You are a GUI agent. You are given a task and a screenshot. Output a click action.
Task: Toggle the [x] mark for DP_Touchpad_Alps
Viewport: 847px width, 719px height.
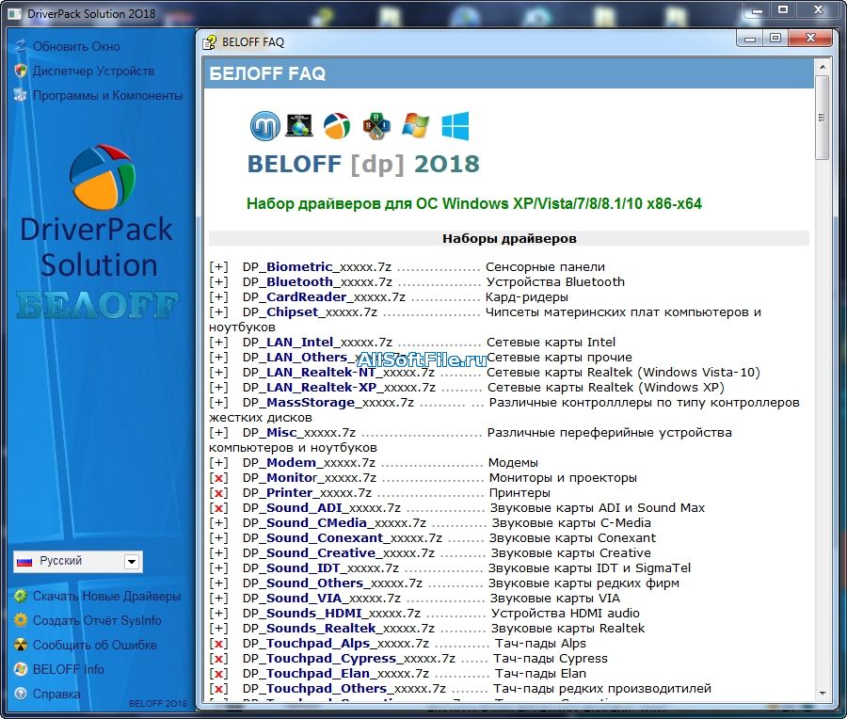[218, 644]
